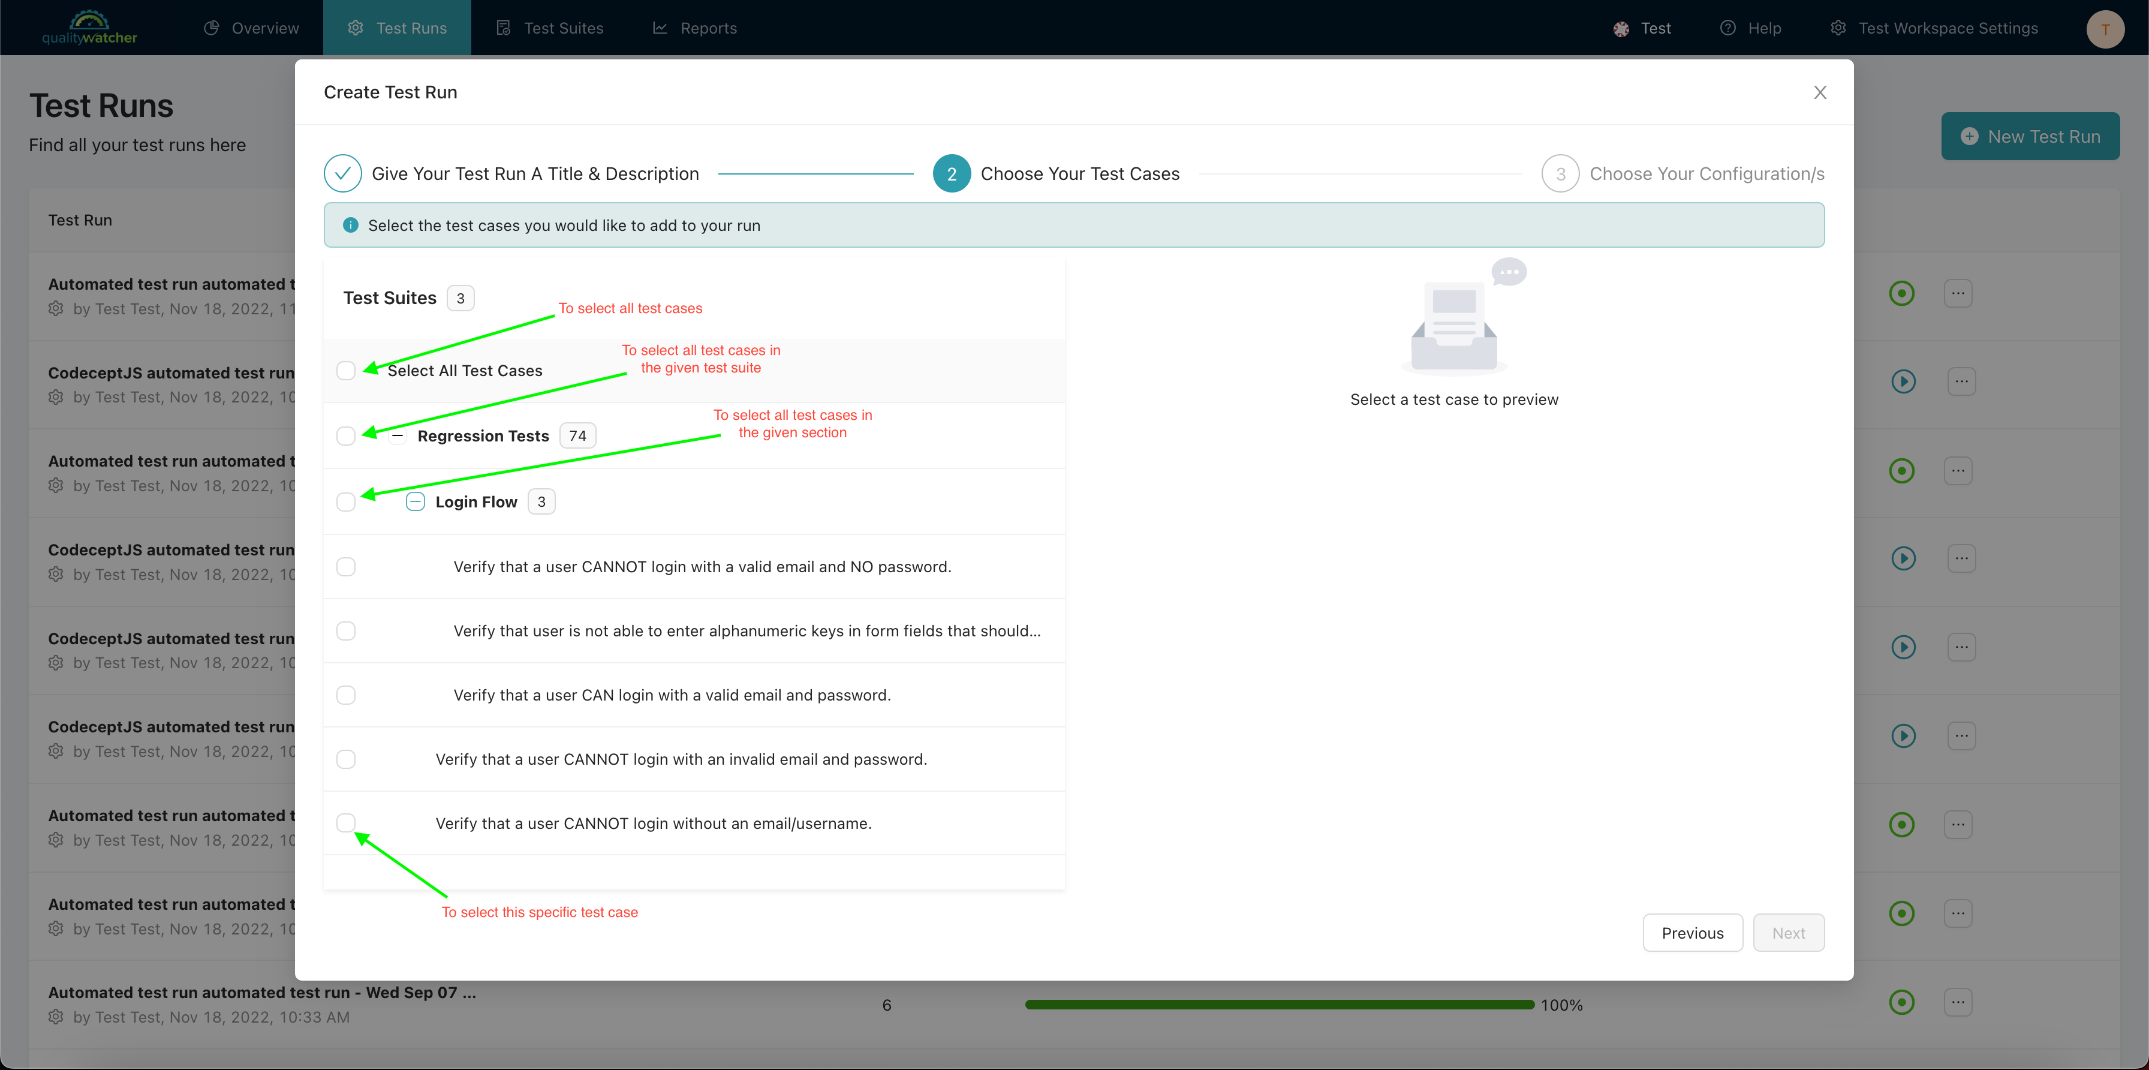2149x1070 pixels.
Task: Select the alphanumeric keys test case checkbox
Action: [345, 630]
